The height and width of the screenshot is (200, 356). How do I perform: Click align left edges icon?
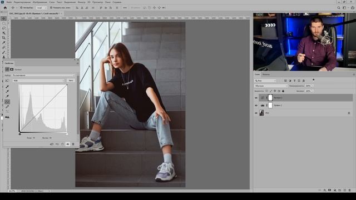coord(77,8)
